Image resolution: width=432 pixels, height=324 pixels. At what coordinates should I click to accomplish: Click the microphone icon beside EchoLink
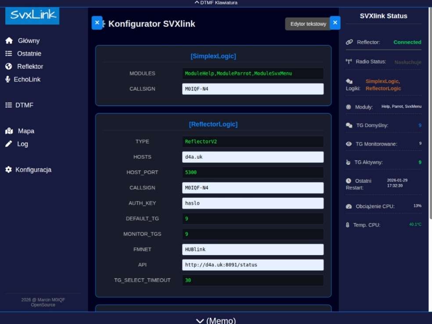pos(8,79)
